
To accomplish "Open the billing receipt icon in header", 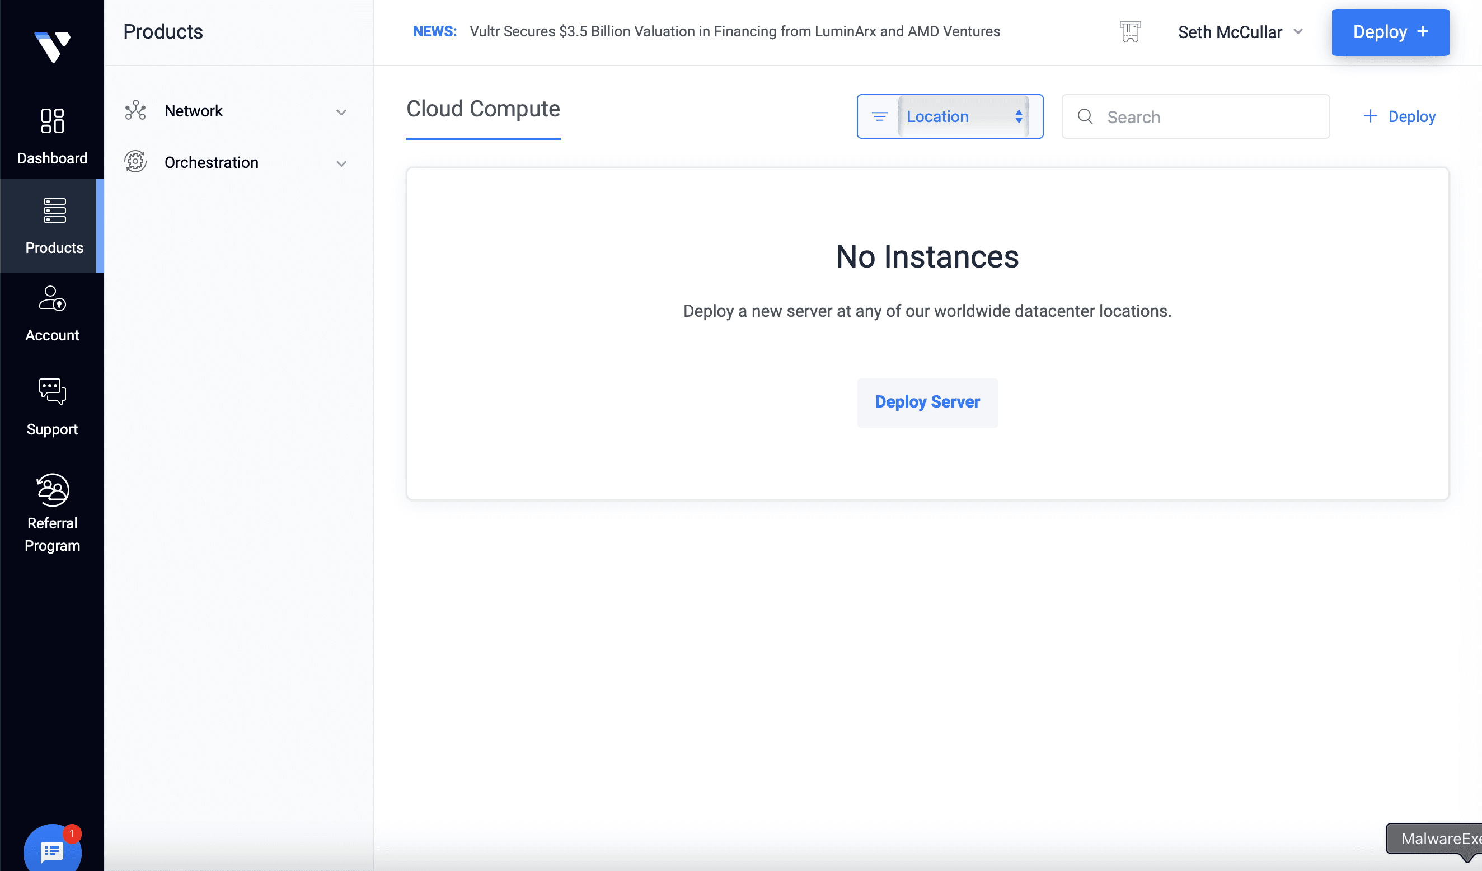I will 1130,32.
